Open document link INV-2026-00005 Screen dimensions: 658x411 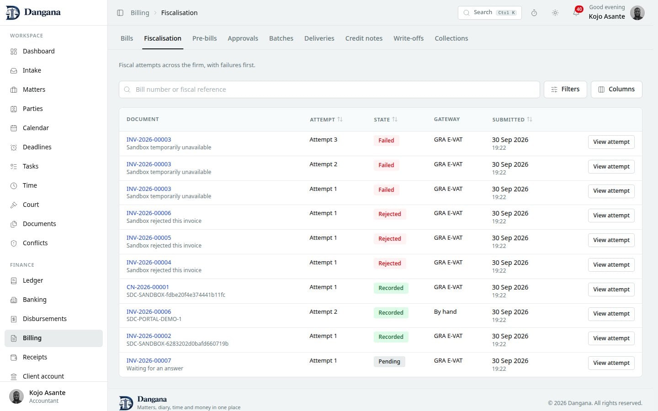pos(149,238)
